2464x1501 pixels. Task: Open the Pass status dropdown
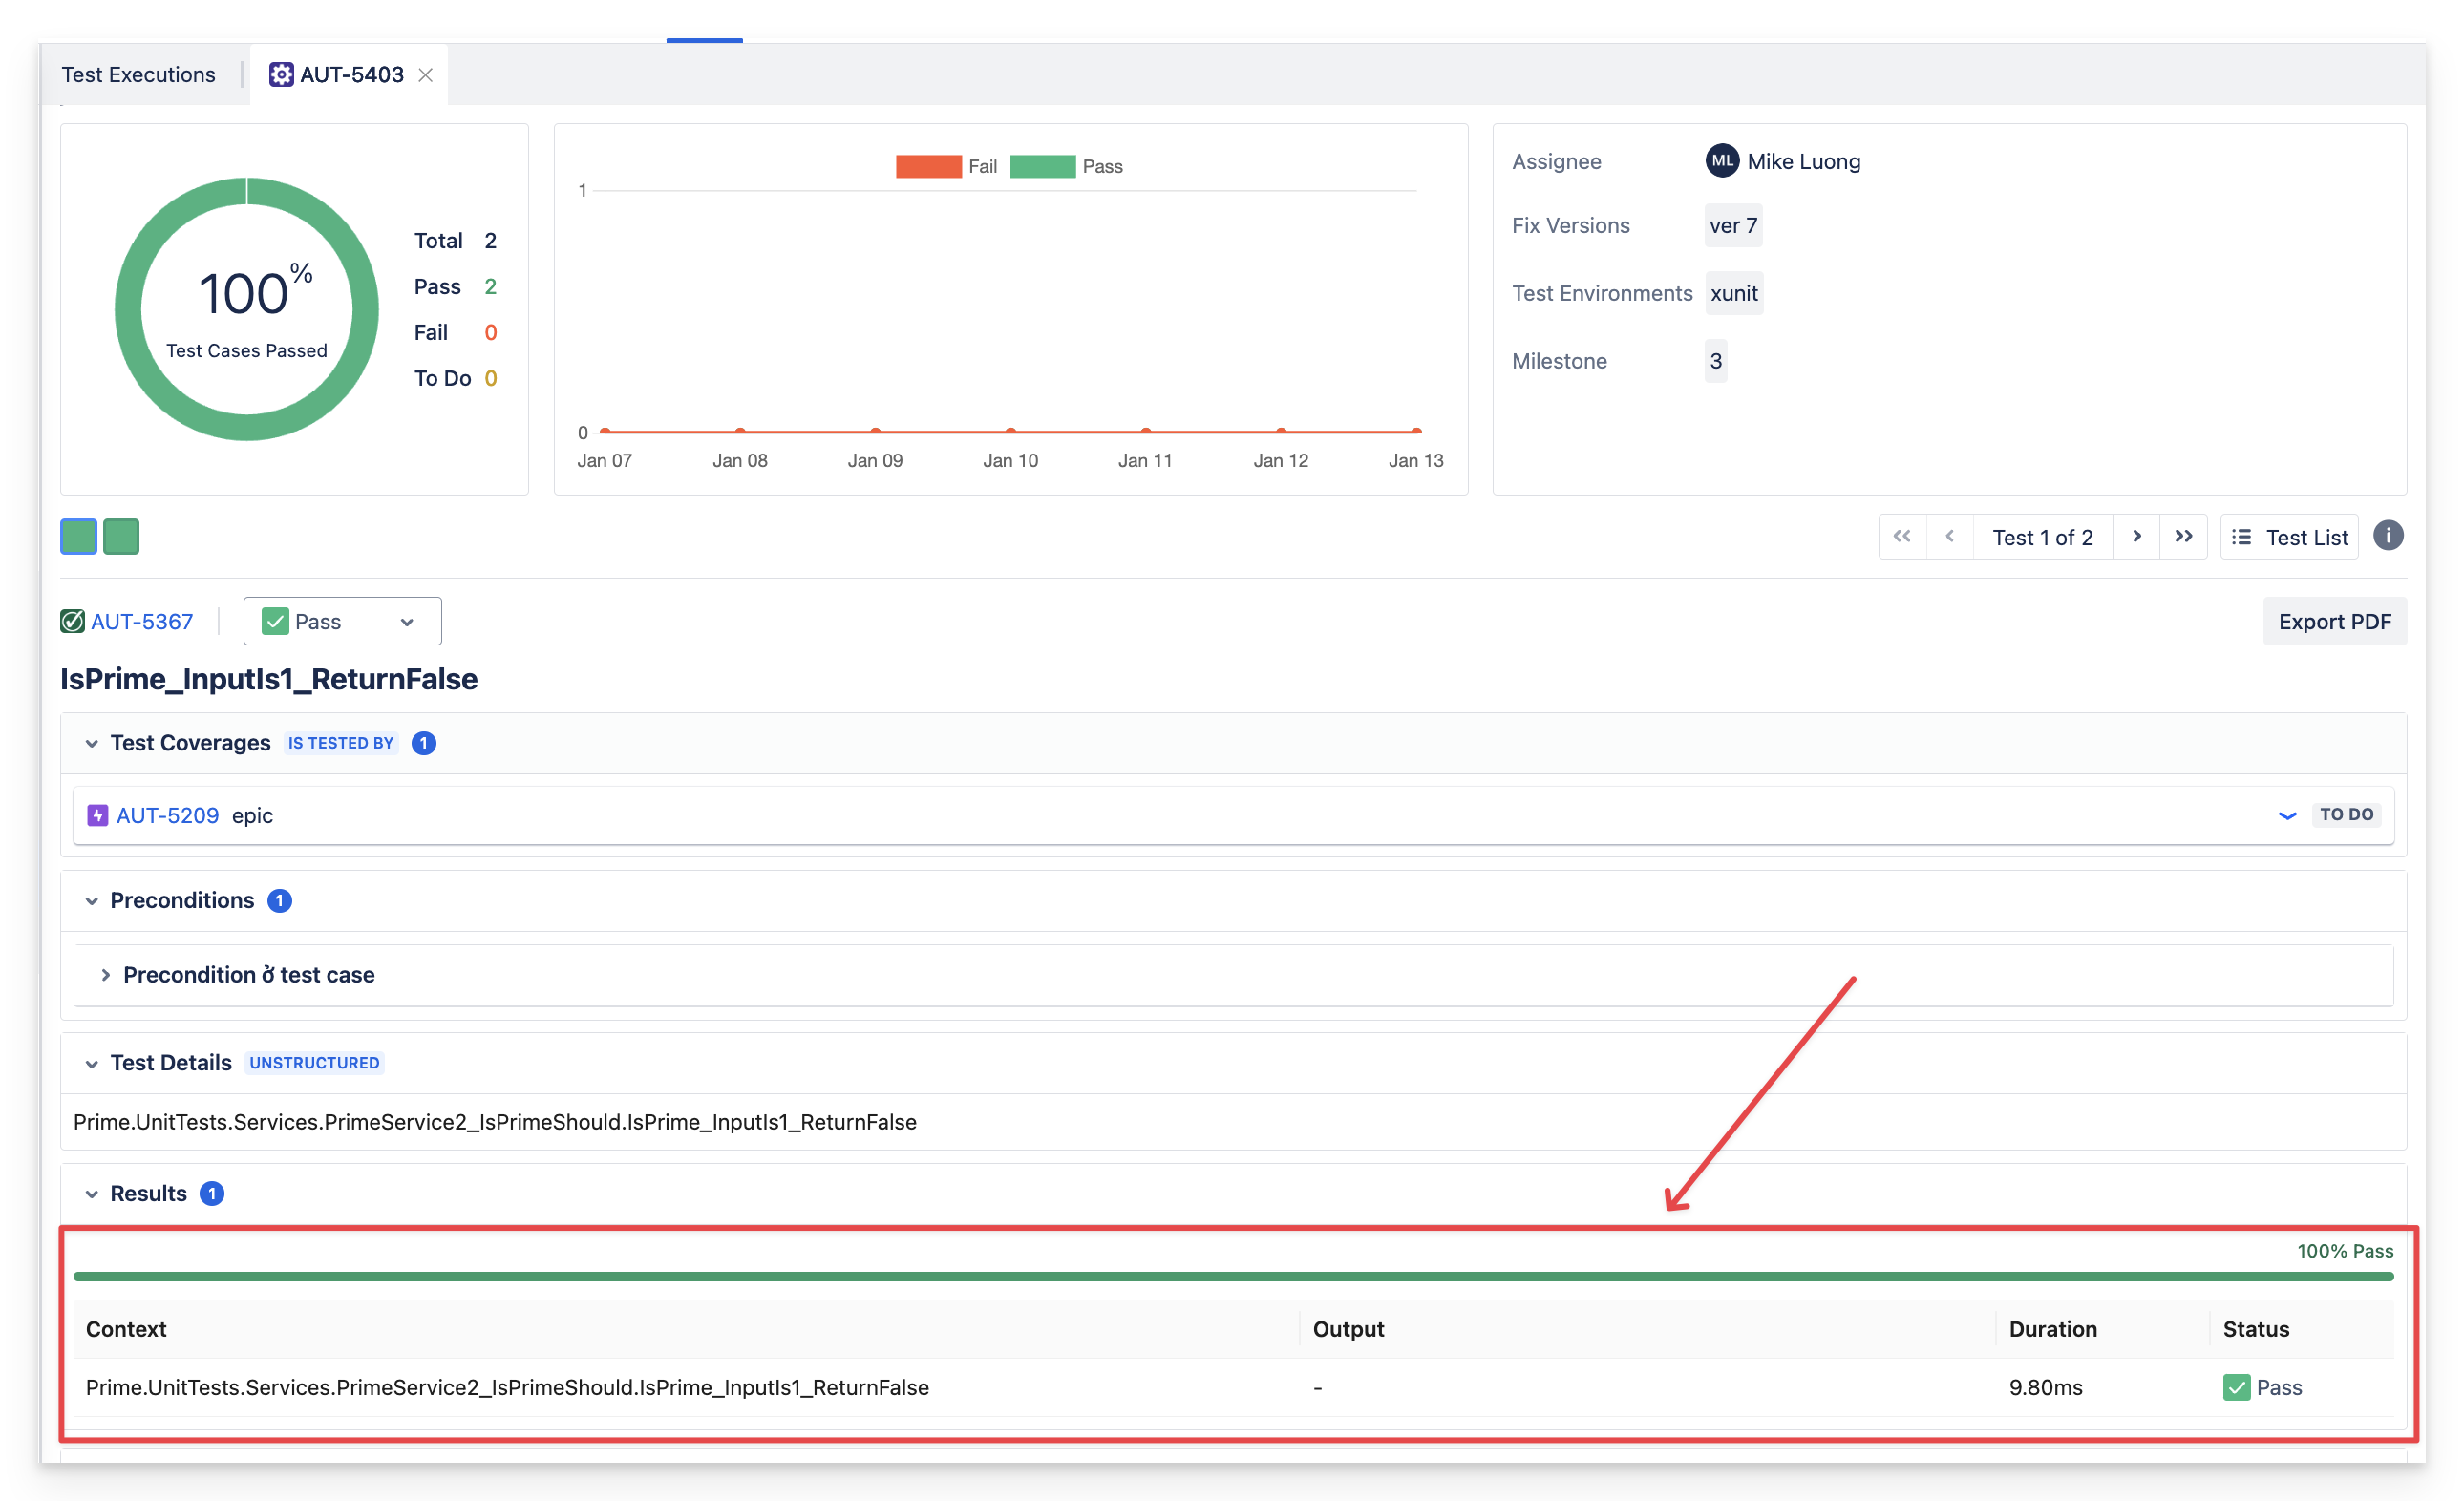point(406,621)
